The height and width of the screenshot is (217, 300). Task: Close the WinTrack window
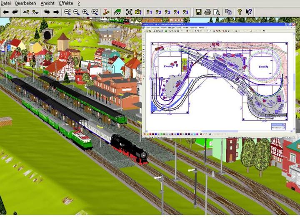coord(294,24)
